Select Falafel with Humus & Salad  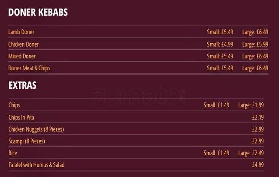tap(36, 165)
